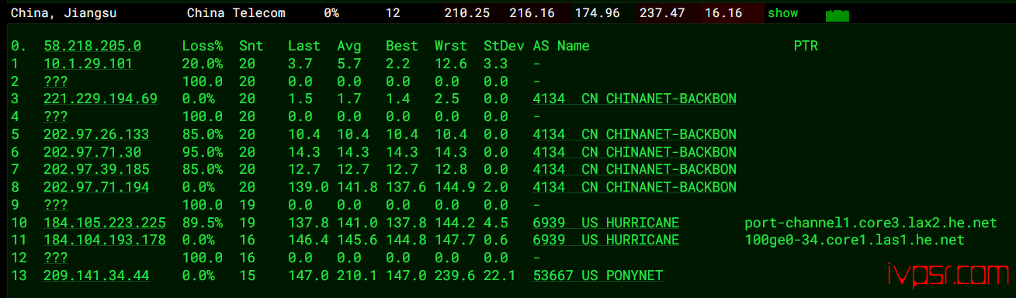
Task: Click IP address 202.97.71.30
Action: (x=92, y=152)
